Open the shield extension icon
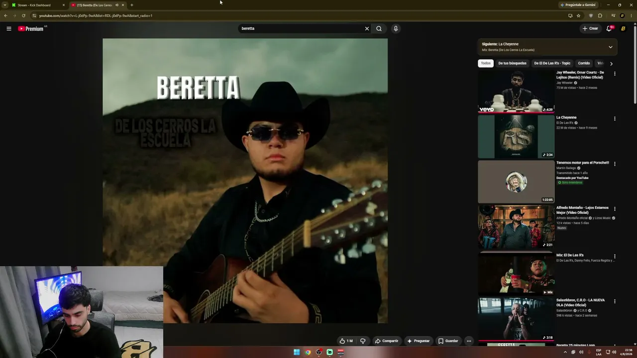The height and width of the screenshot is (358, 637). pos(591,15)
